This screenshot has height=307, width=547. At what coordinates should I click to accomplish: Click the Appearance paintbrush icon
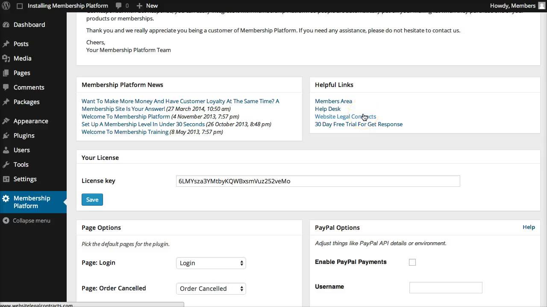[x=6, y=121]
